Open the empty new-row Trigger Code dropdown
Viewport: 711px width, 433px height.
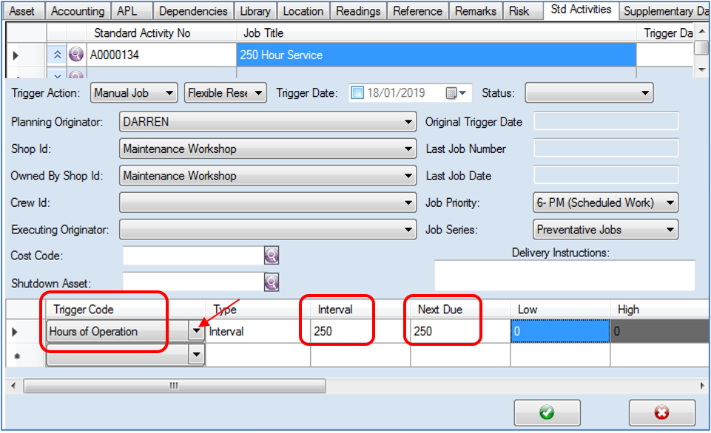coord(196,355)
